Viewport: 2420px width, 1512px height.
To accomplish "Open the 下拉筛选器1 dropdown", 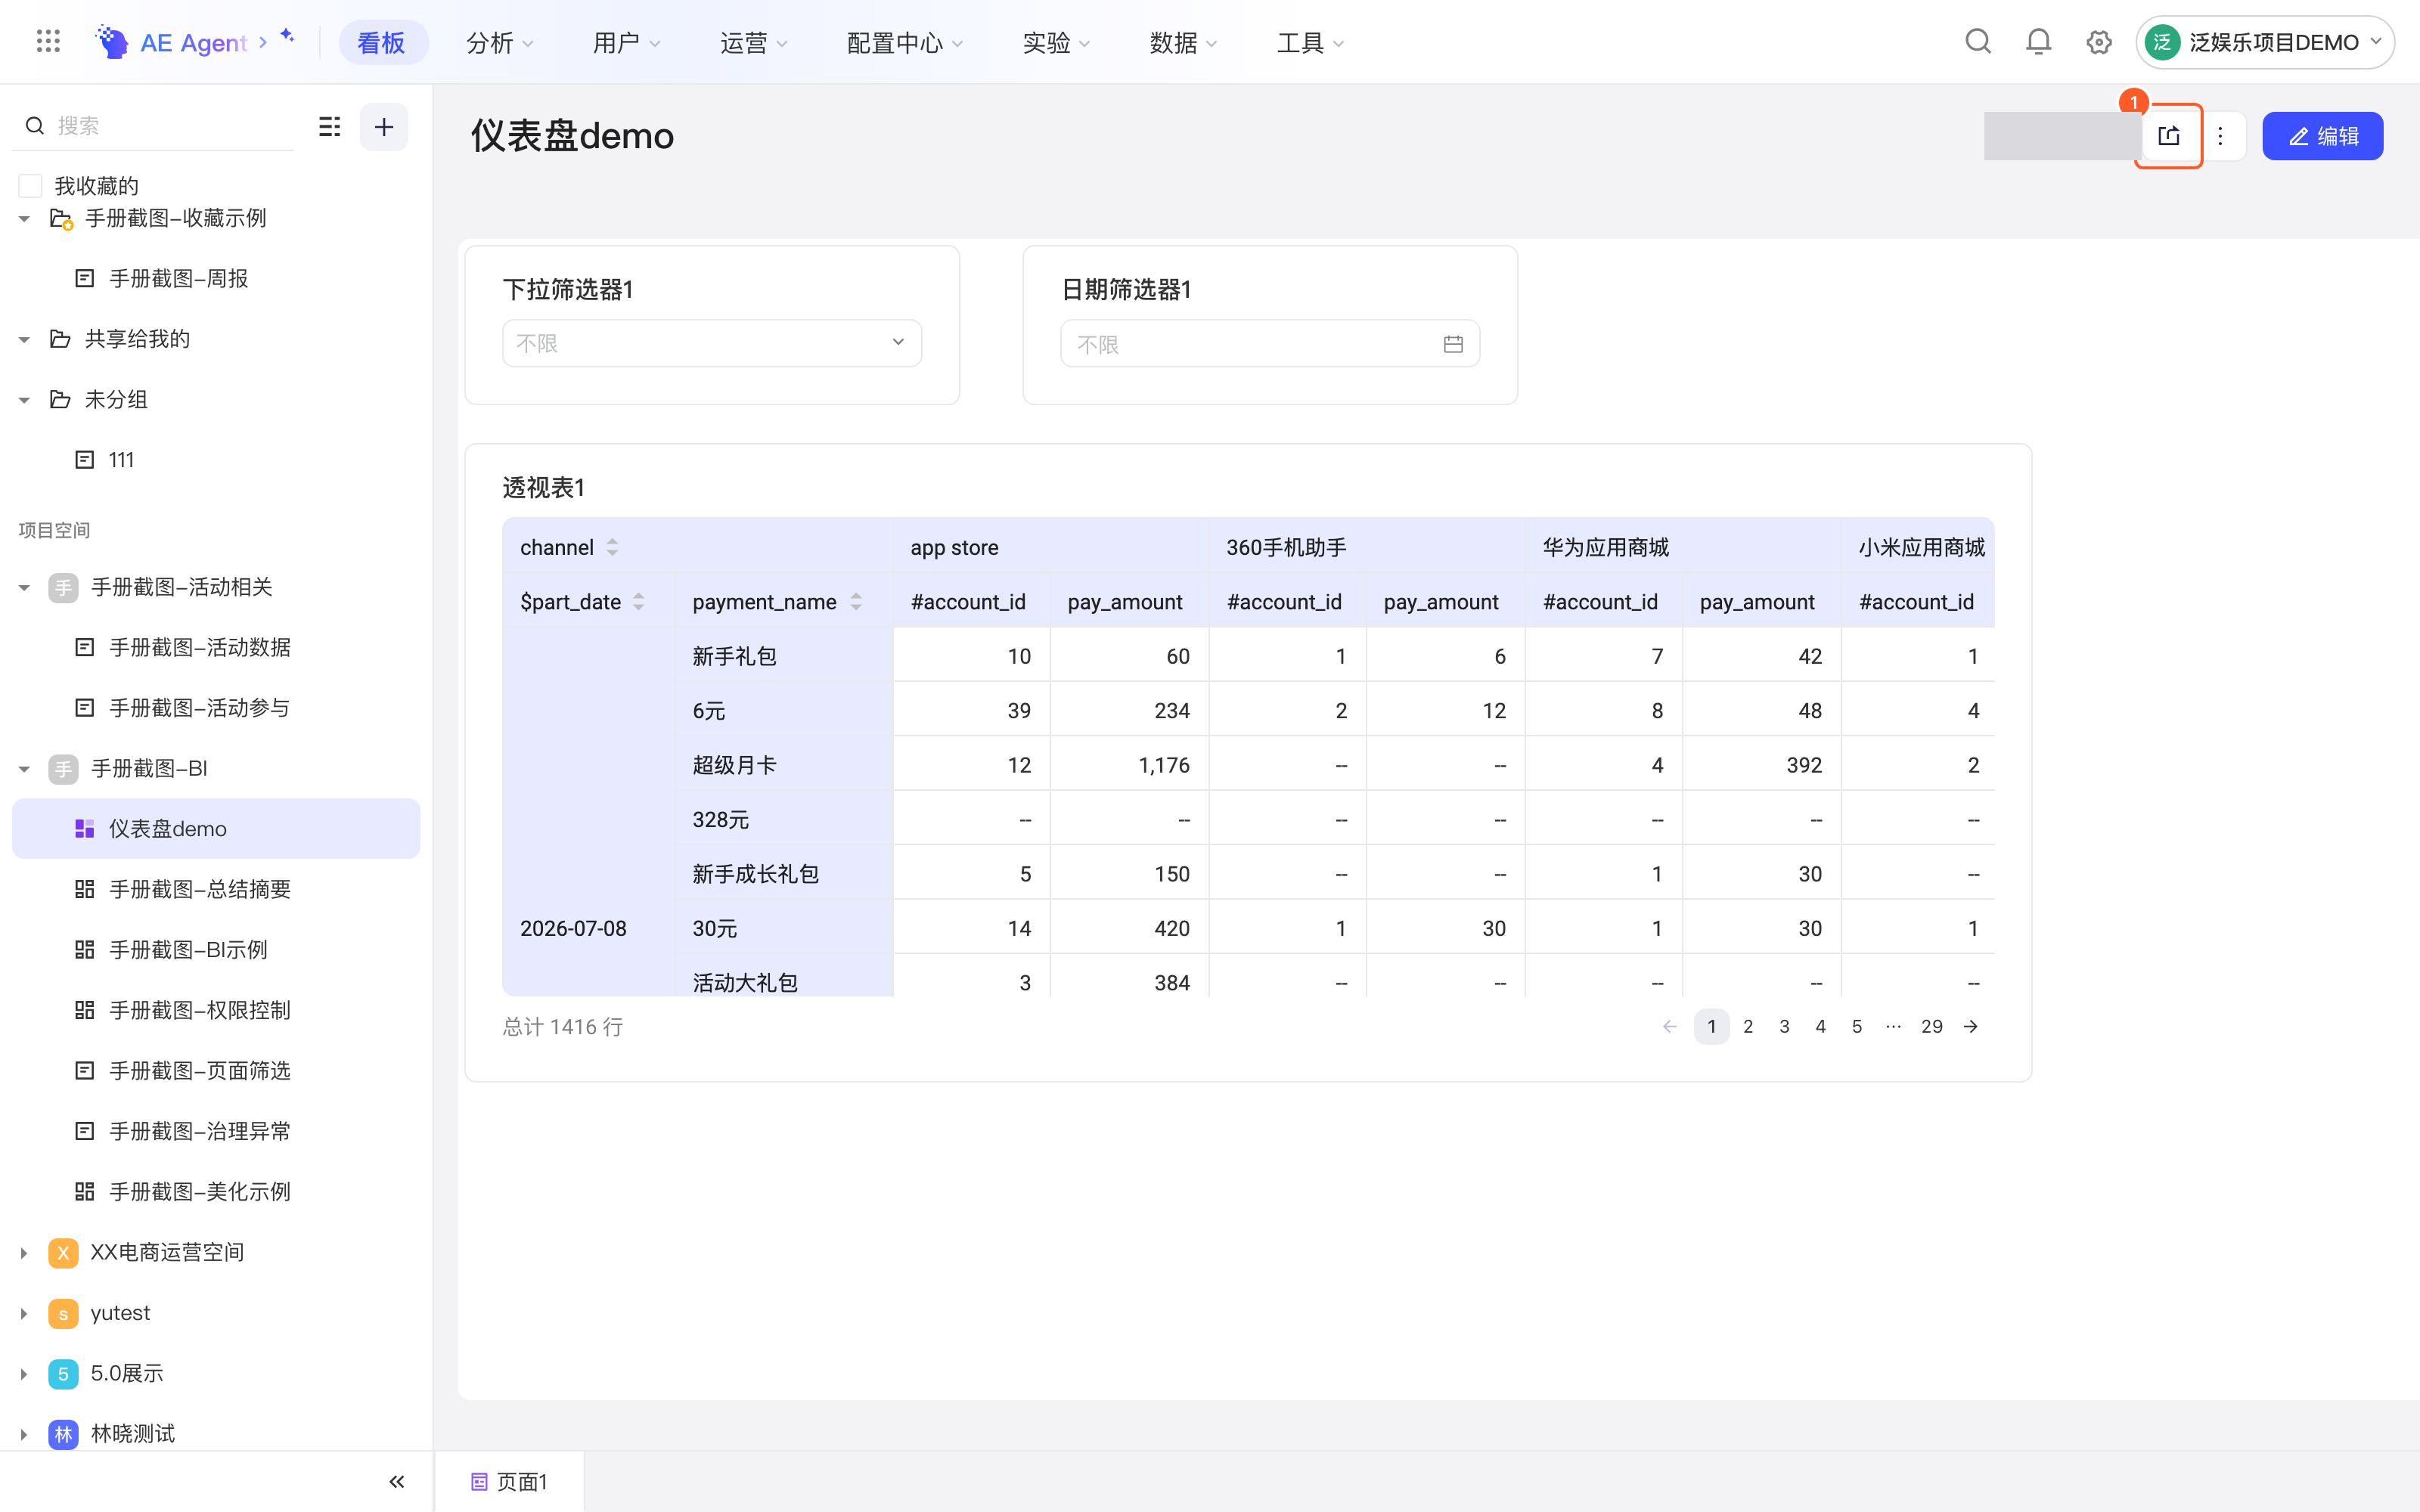I will (711, 343).
